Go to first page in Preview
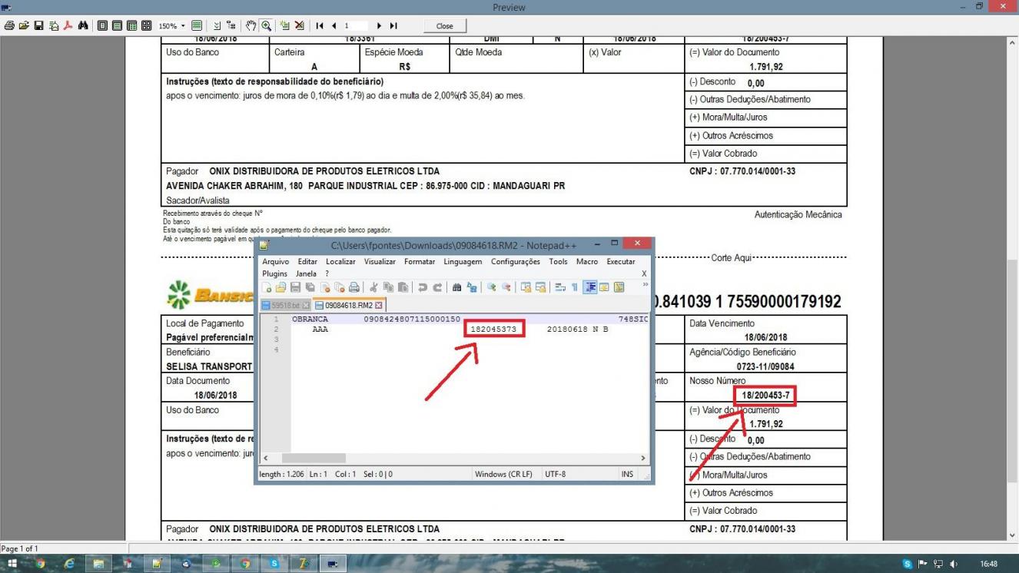The width and height of the screenshot is (1019, 573). [x=319, y=25]
